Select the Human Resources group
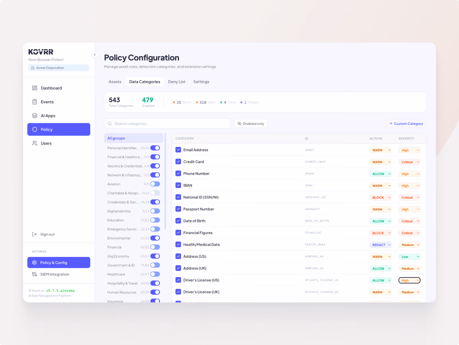 point(122,293)
